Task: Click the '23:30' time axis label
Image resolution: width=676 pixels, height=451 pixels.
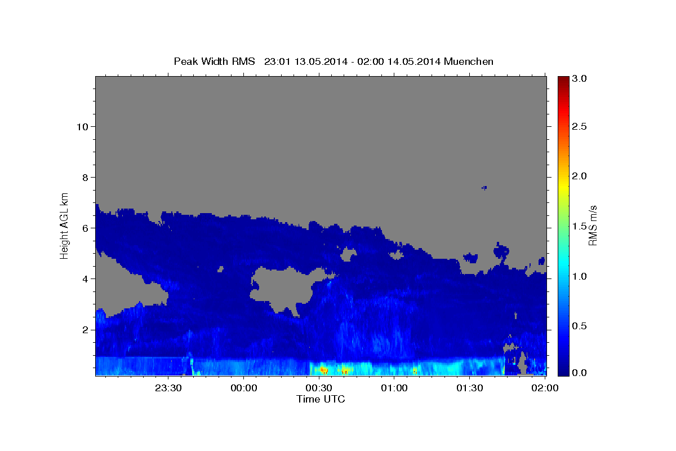Action: (x=168, y=388)
